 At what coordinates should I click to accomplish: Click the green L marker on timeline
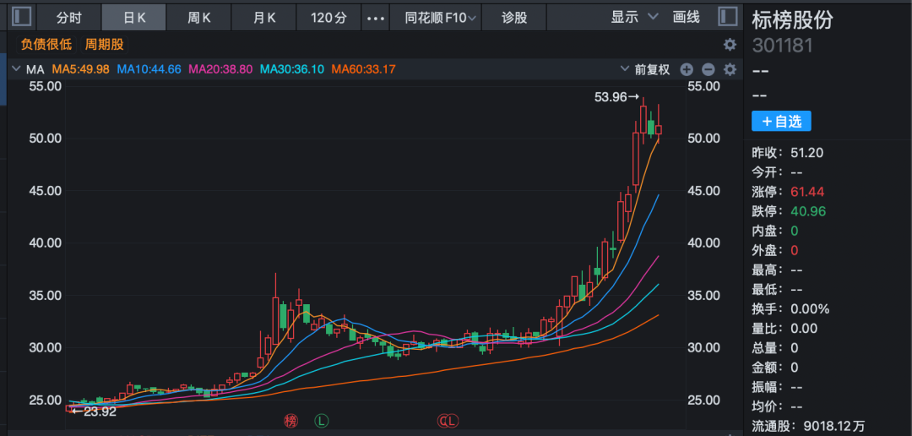322,420
